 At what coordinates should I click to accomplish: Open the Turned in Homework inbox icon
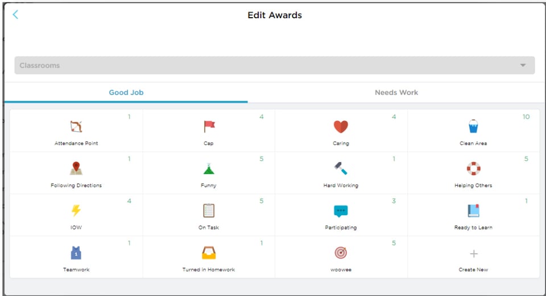coord(209,253)
